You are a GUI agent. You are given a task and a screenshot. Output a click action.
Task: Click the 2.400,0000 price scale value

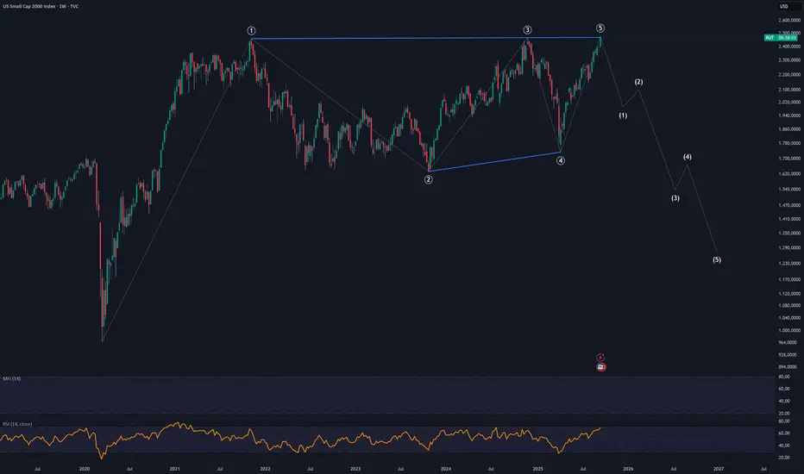click(x=789, y=47)
